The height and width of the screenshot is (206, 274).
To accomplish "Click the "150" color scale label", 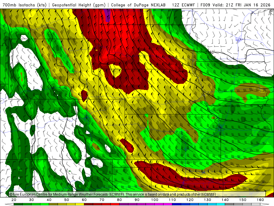I will point(243,200).
